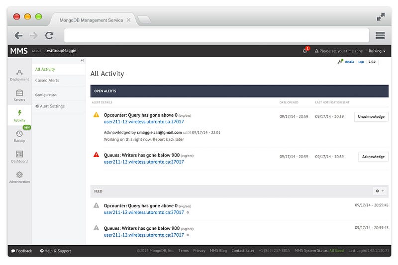
Task: Click the small circle icon after Opcounter feed host
Action: (188, 212)
